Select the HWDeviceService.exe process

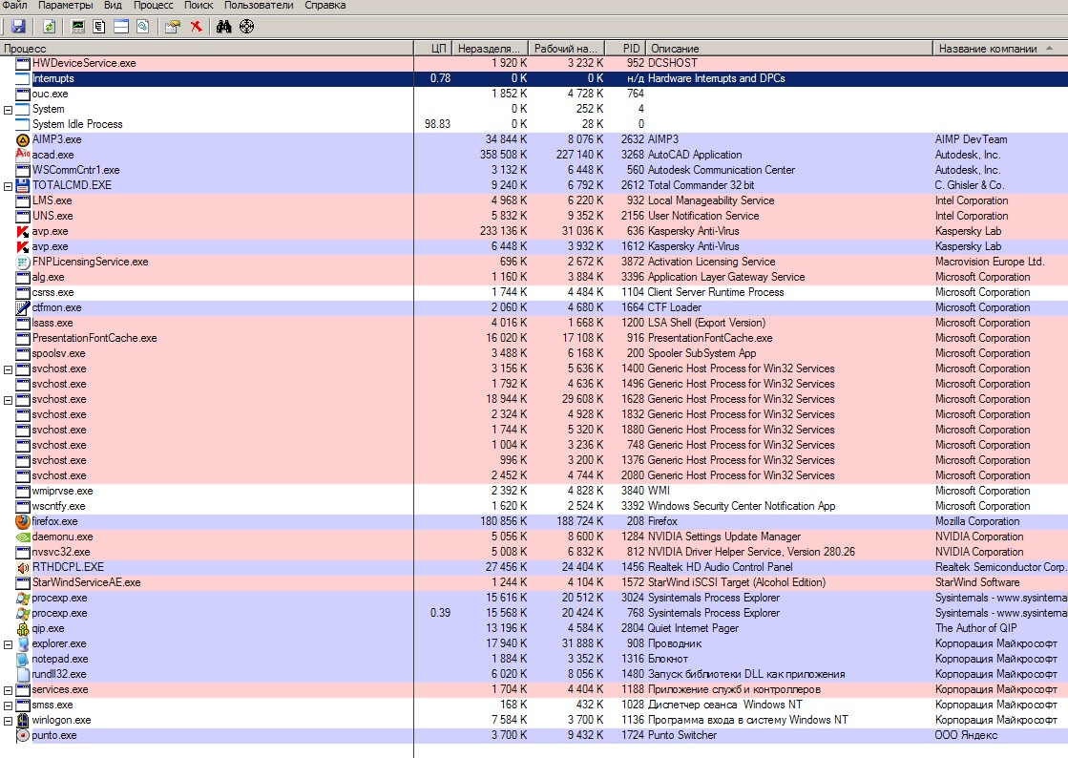(x=84, y=63)
